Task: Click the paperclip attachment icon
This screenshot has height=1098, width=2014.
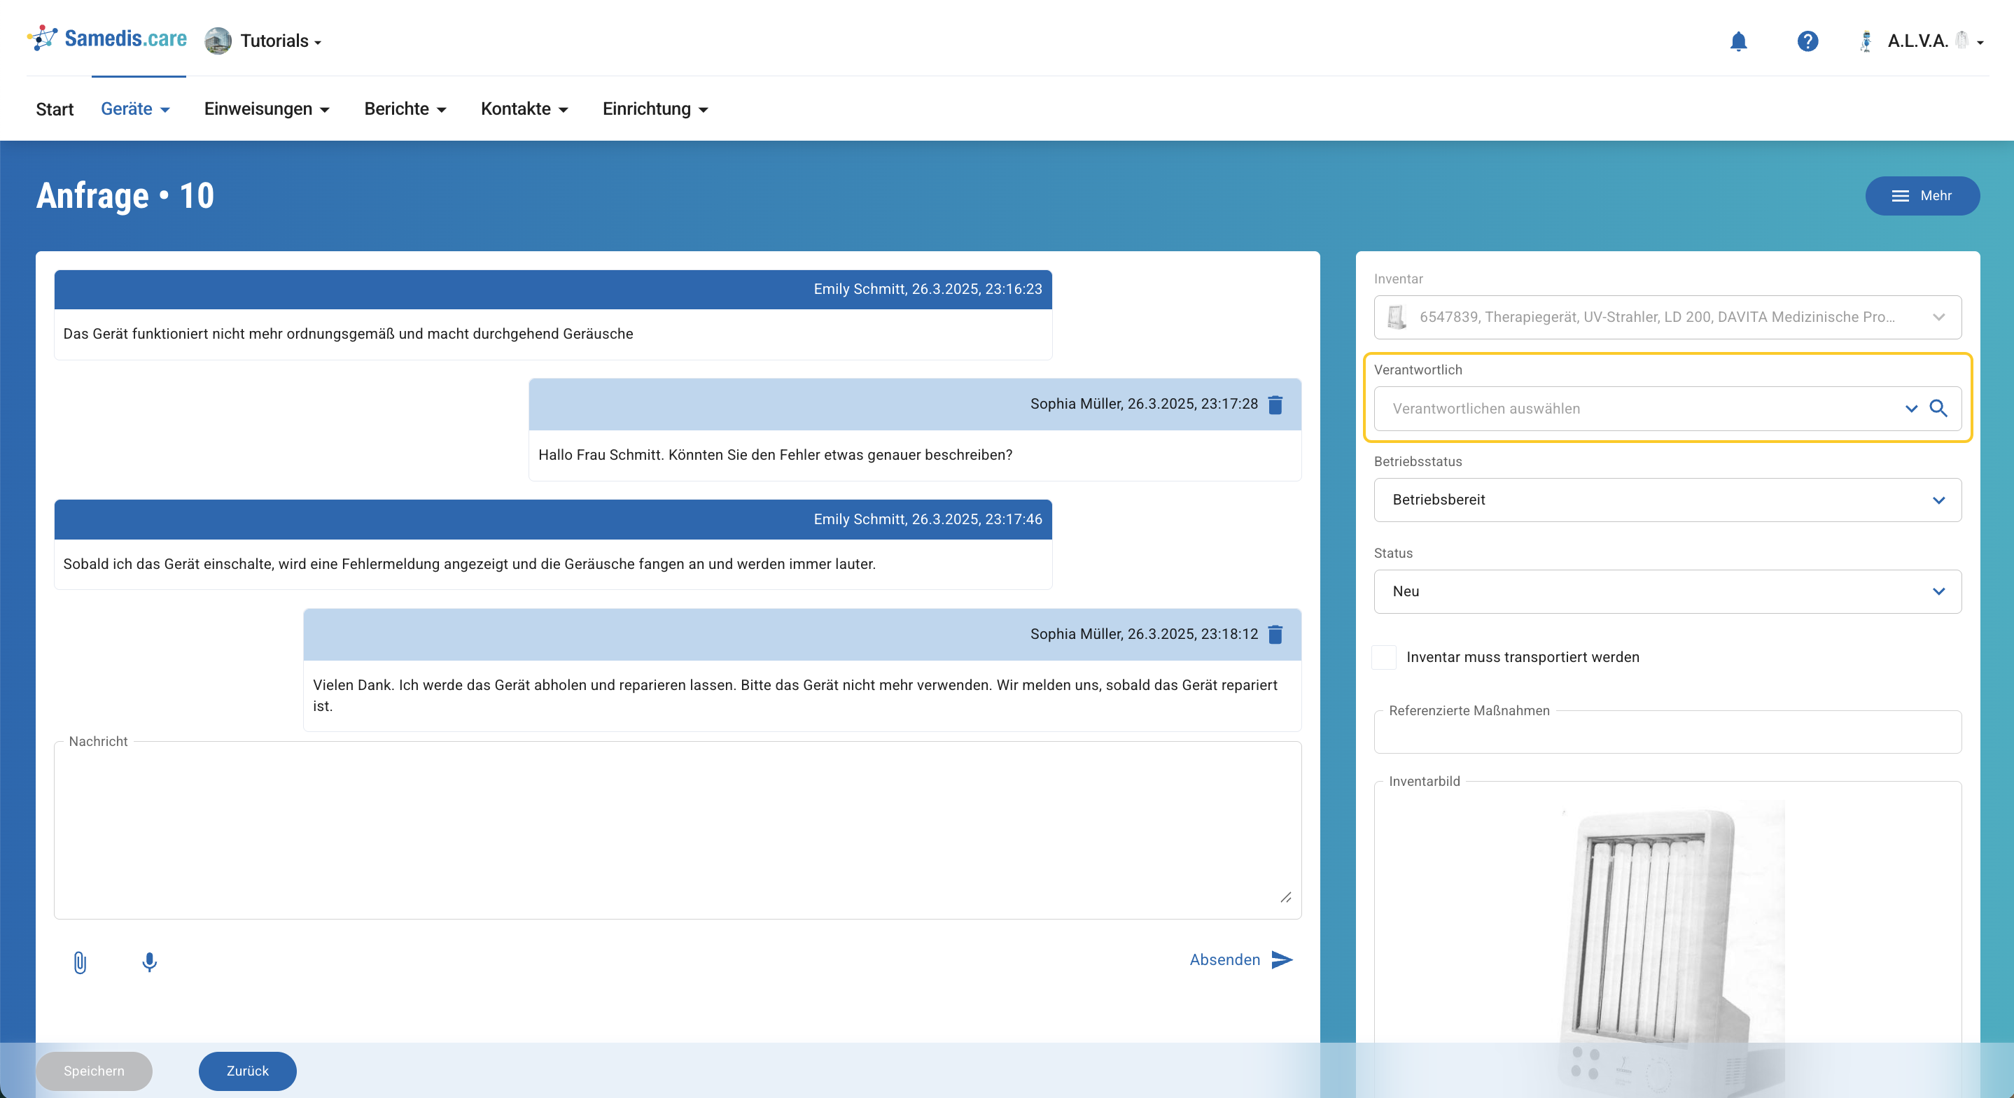Action: 80,962
